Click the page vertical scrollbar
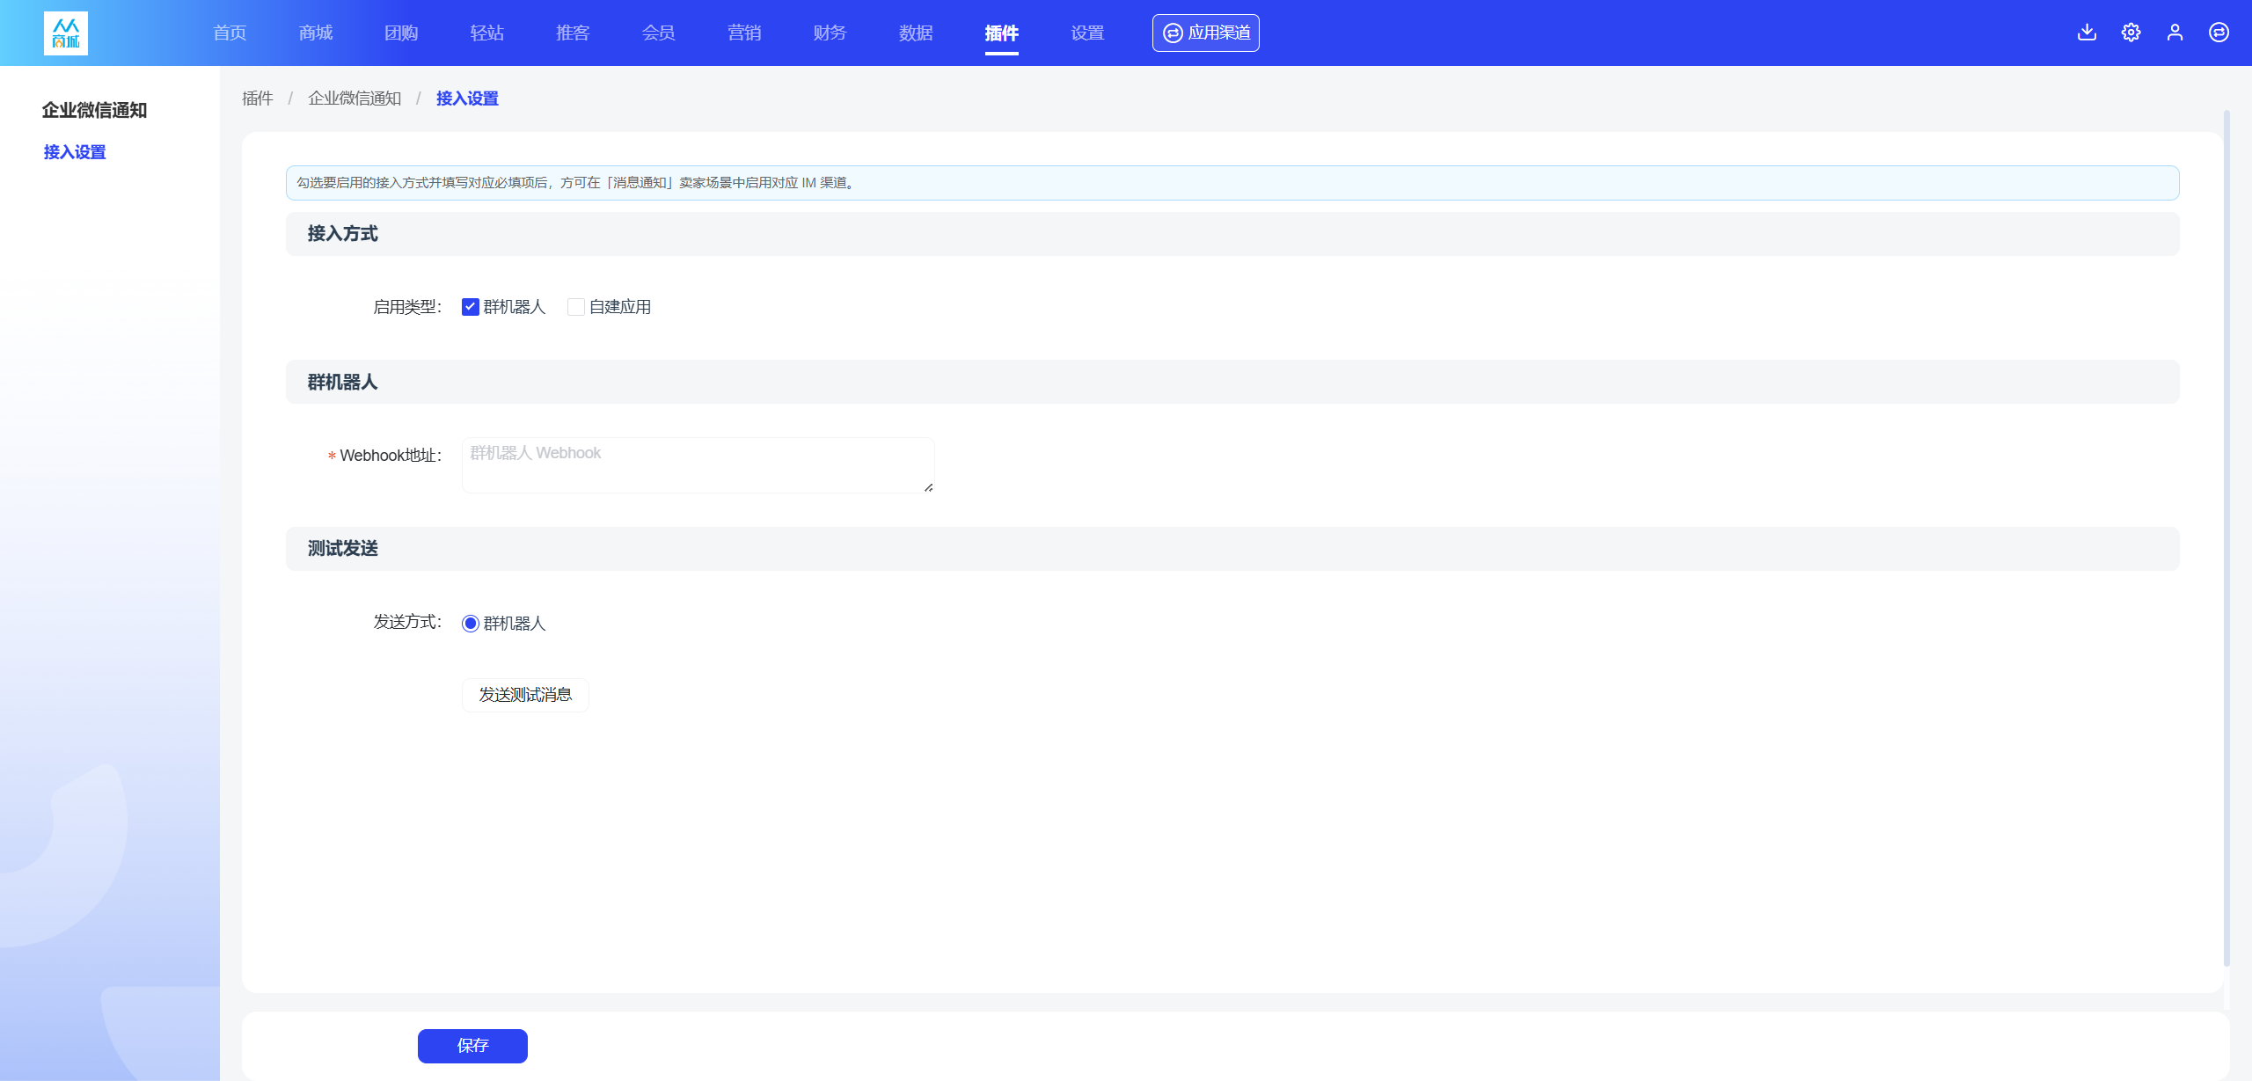 (2226, 538)
